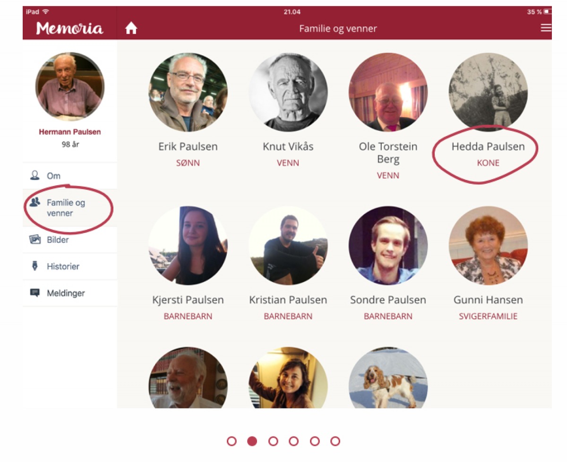Image resolution: width=567 pixels, height=462 pixels.
Task: Check the battery indicator icon
Action: point(547,12)
